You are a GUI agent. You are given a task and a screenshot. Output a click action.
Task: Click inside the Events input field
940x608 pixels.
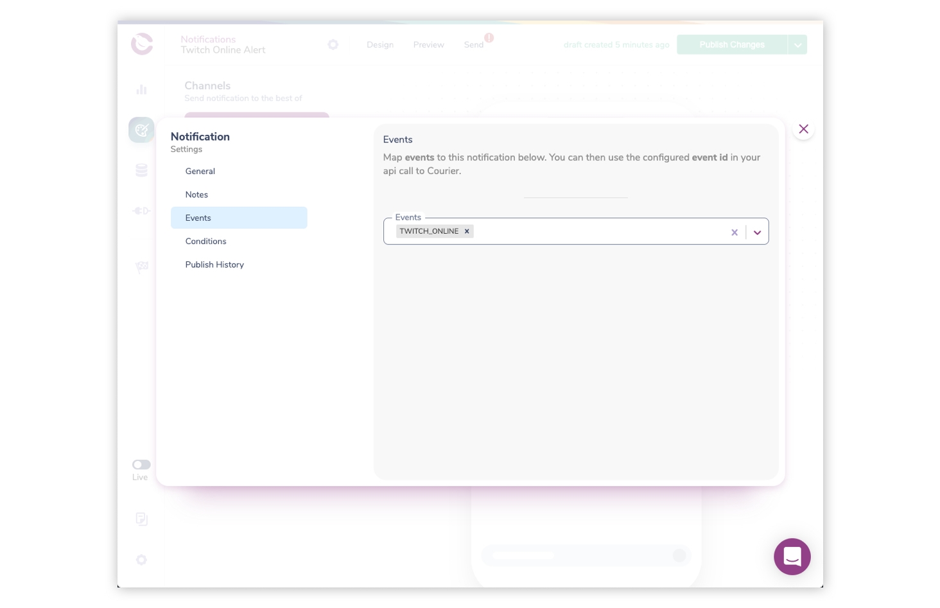597,232
